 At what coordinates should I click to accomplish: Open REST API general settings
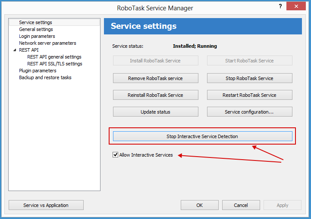point(54,57)
